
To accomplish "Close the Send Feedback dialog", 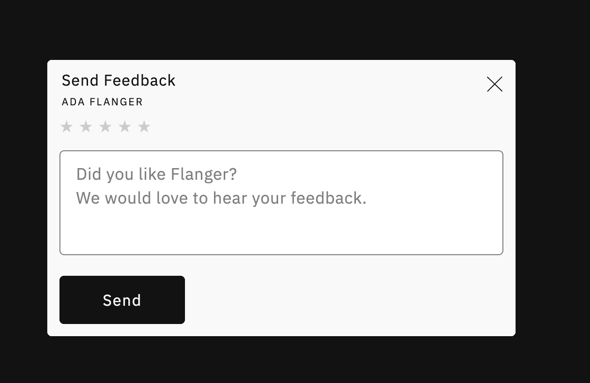I will point(494,84).
